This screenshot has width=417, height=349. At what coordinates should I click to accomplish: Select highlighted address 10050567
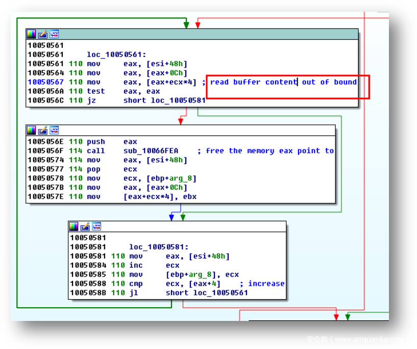(x=46, y=82)
